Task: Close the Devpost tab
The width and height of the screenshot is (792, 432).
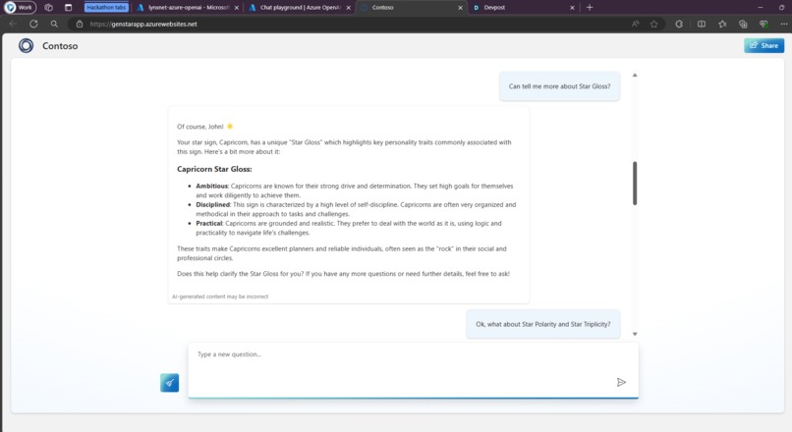Action: tap(572, 8)
